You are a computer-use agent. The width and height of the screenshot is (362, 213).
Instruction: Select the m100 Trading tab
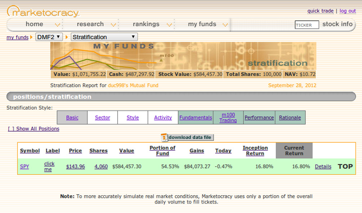coord(228,117)
